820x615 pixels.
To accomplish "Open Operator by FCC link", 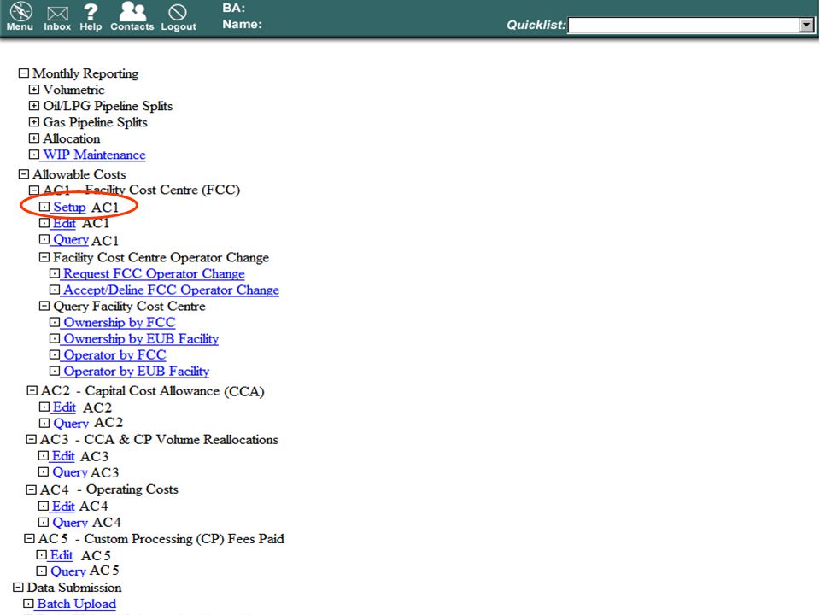I will 114,354.
